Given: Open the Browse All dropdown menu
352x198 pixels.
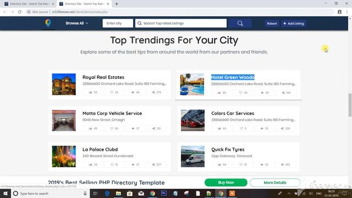Looking at the screenshot, I should tap(77, 23).
